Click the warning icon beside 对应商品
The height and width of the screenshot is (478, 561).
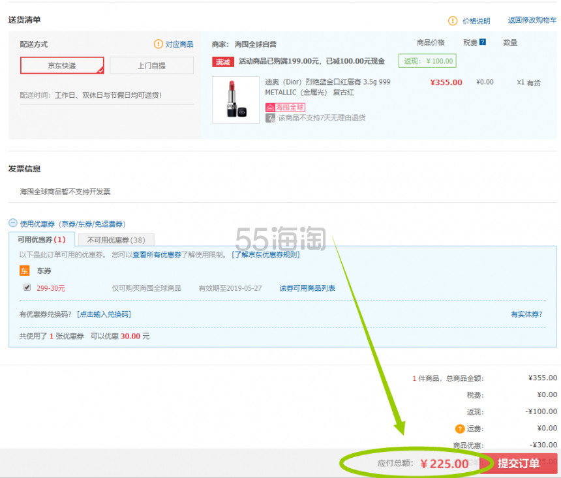click(158, 44)
